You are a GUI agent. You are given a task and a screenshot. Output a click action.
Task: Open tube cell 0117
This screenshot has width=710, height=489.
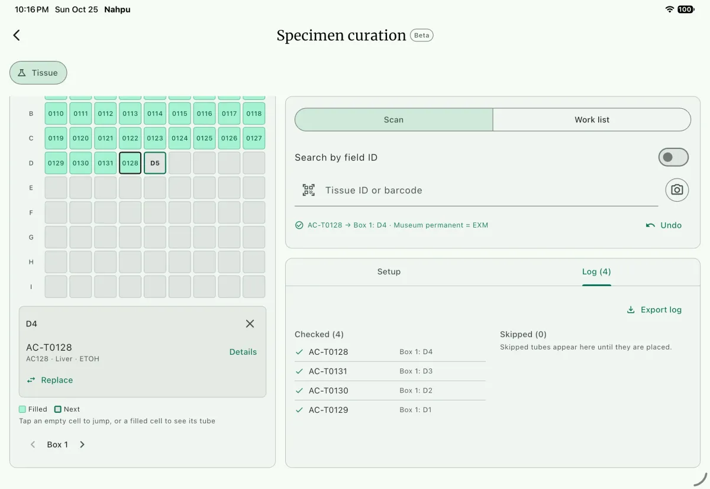point(229,114)
